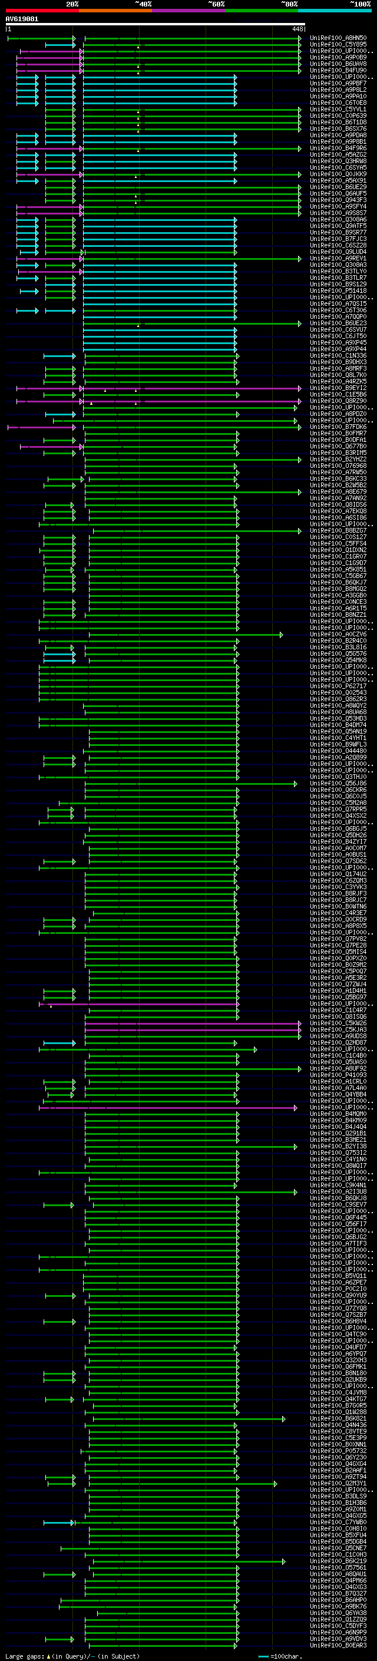The image size is (377, 1661).
Task: Select hit label UniRef100_Q2M3Y1
Action: pyautogui.click(x=338, y=1484)
